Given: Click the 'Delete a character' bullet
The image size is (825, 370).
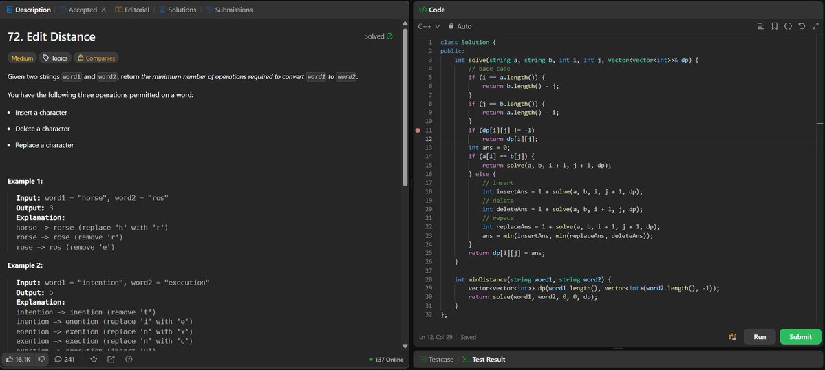Looking at the screenshot, I should pyautogui.click(x=43, y=129).
